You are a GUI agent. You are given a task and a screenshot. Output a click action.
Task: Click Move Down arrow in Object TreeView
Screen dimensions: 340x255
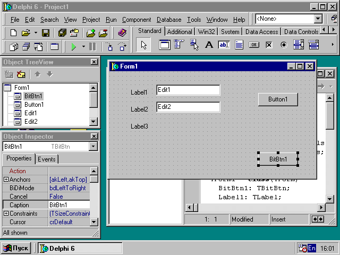point(50,74)
